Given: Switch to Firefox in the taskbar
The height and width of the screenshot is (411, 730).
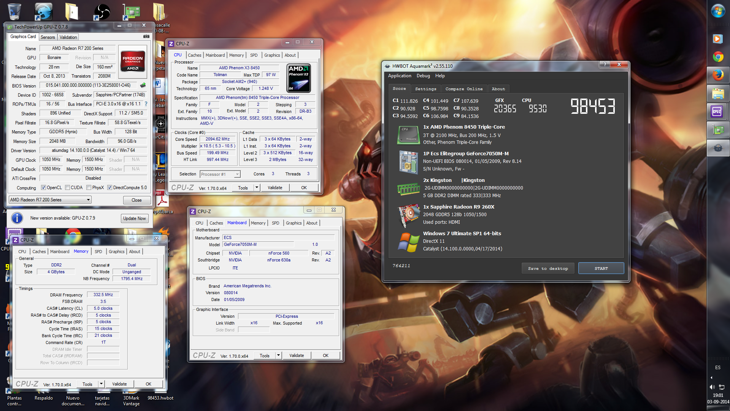Looking at the screenshot, I should [x=718, y=75].
